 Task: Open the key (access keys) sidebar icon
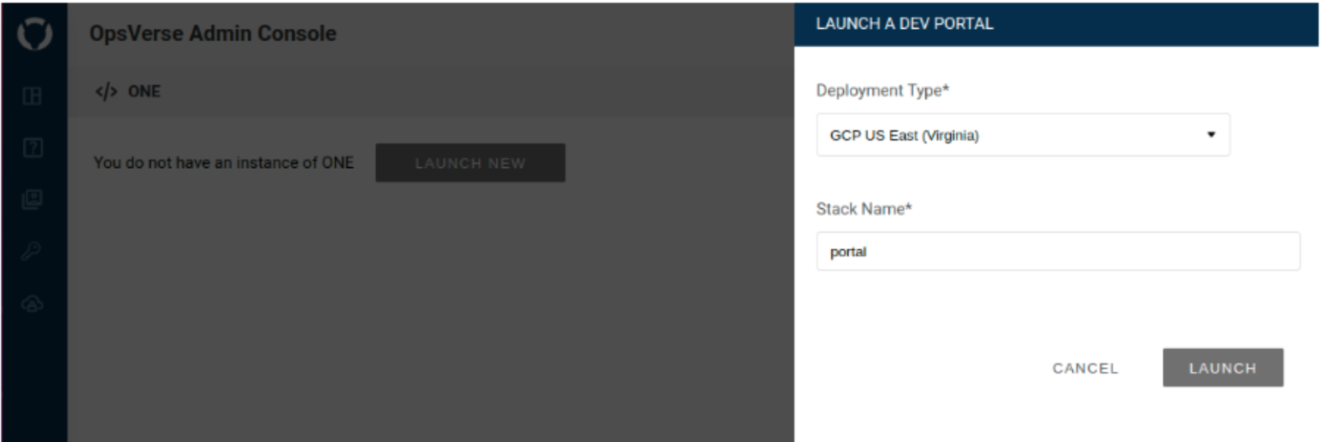[32, 252]
